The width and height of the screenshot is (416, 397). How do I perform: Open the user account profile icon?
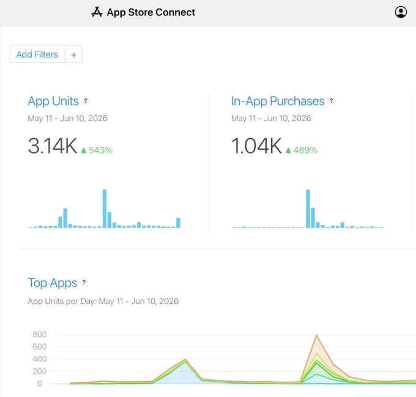[x=401, y=12]
